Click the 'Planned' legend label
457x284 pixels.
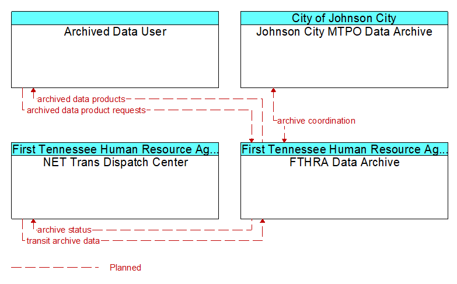(125, 268)
